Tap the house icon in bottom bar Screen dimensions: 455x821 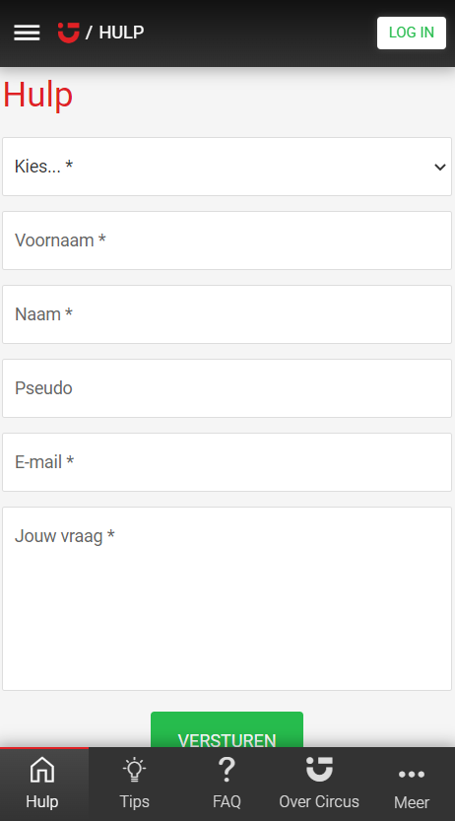[42, 770]
